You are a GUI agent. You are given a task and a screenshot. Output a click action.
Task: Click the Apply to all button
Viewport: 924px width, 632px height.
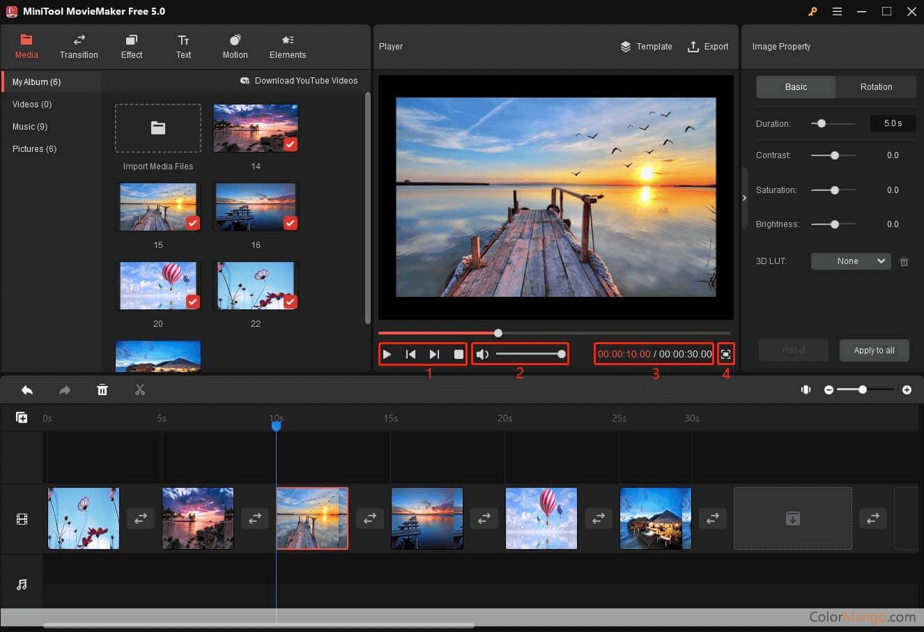click(874, 350)
